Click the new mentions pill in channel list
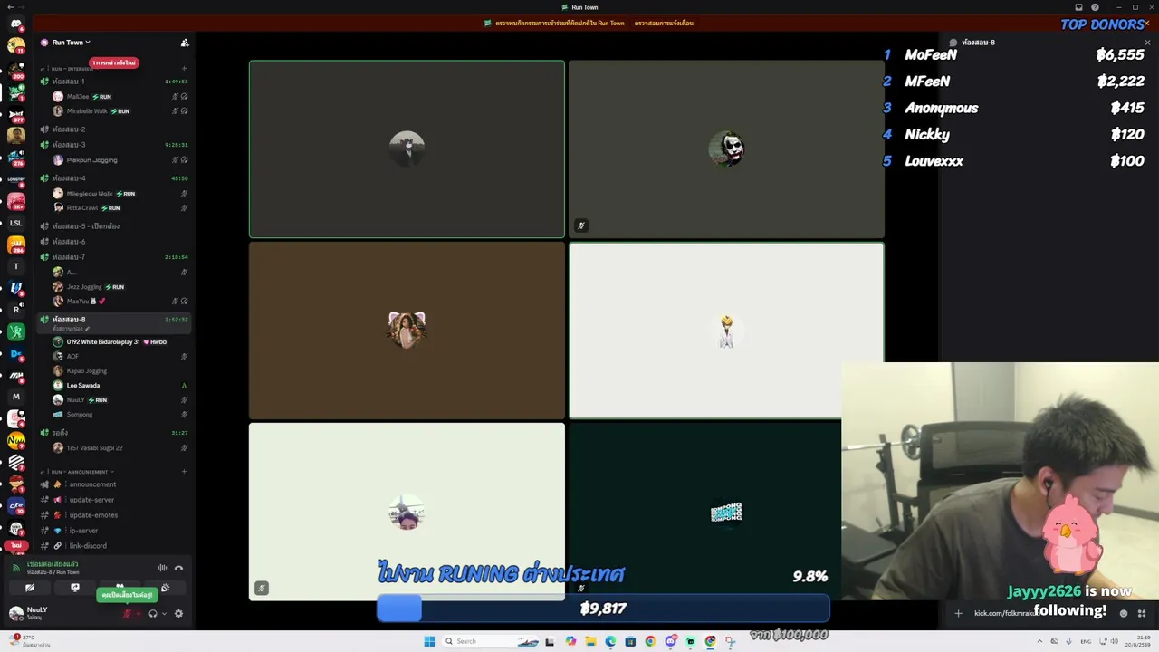 (113, 62)
